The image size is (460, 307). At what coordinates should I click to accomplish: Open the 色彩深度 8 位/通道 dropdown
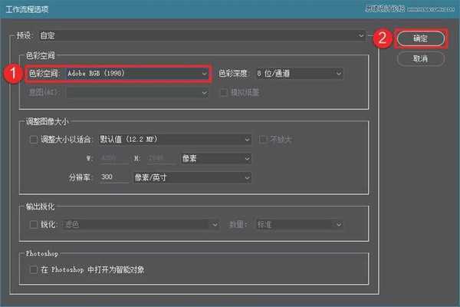tap(299, 74)
